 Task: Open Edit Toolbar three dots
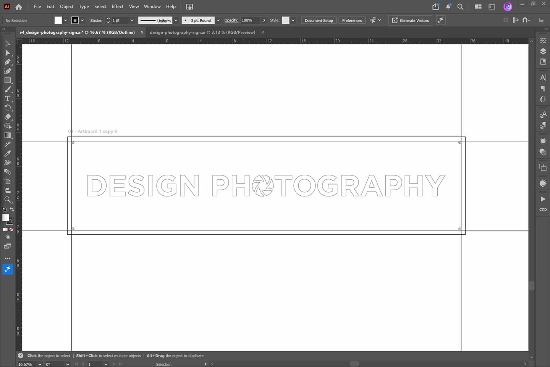pos(7,258)
